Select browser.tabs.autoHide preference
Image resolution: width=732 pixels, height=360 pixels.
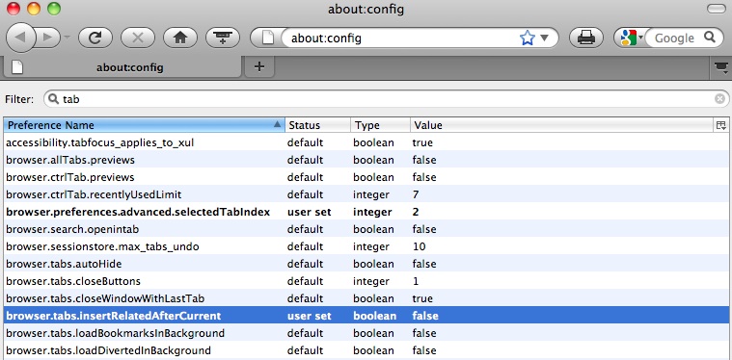coord(366,264)
